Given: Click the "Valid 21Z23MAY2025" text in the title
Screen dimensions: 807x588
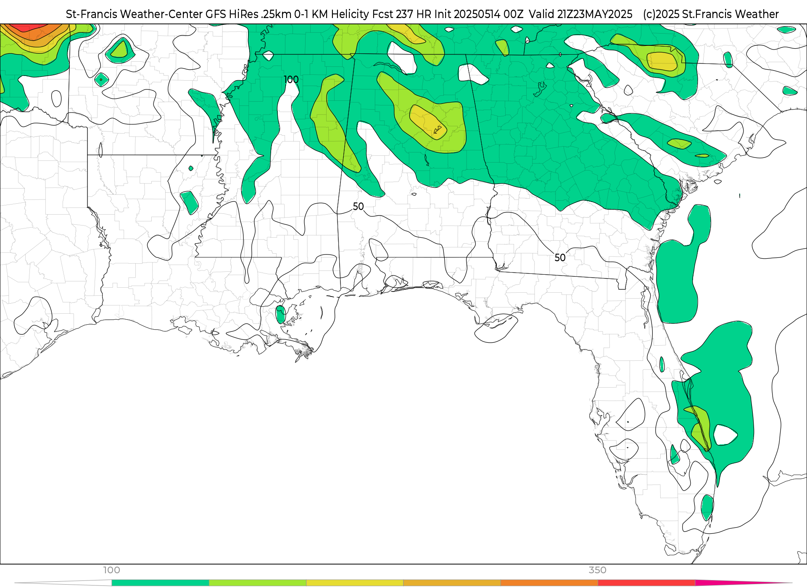Looking at the screenshot, I should 580,14.
